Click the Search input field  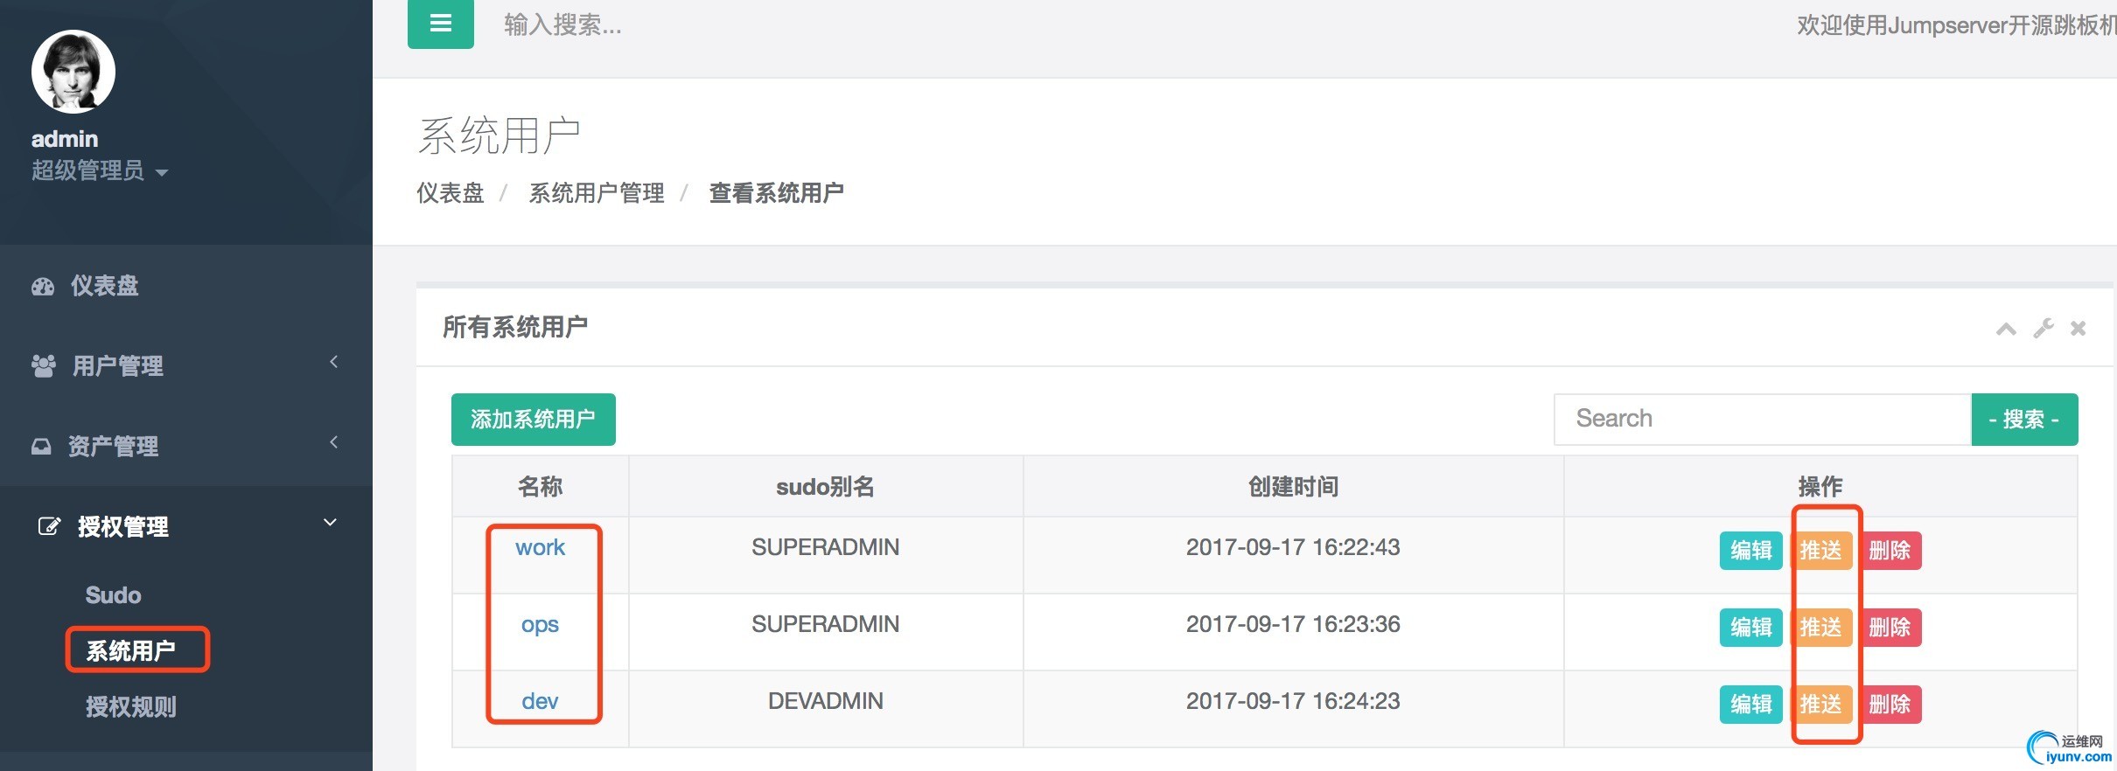1761,420
